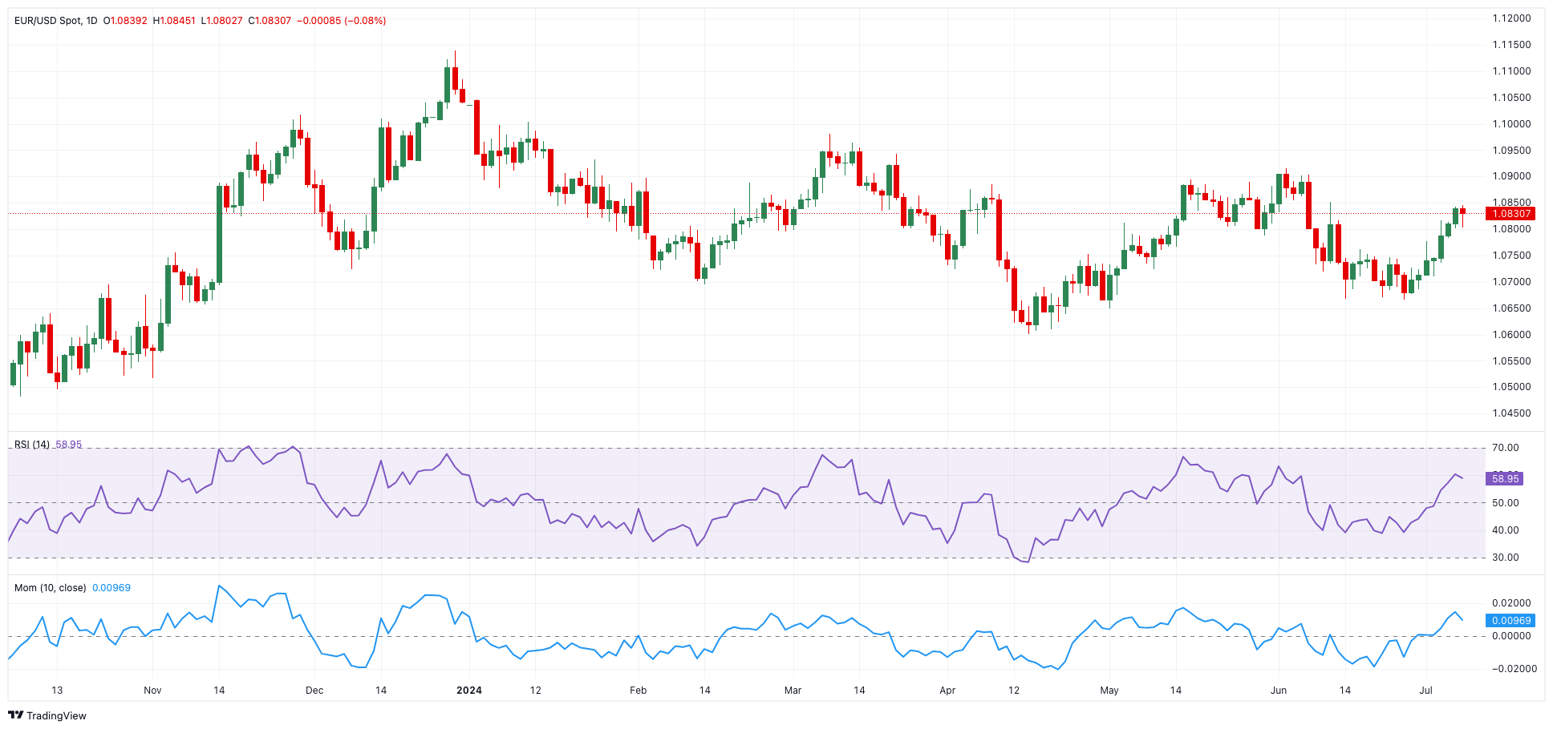This screenshot has width=1553, height=729.
Task: Click the TradingView logo icon
Action: tap(15, 715)
